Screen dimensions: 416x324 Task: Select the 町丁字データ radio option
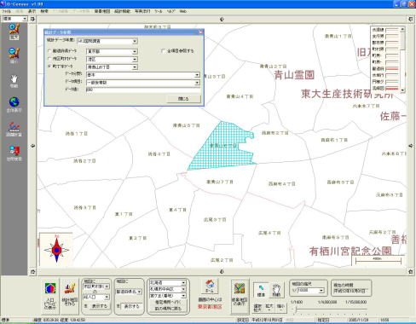49,67
